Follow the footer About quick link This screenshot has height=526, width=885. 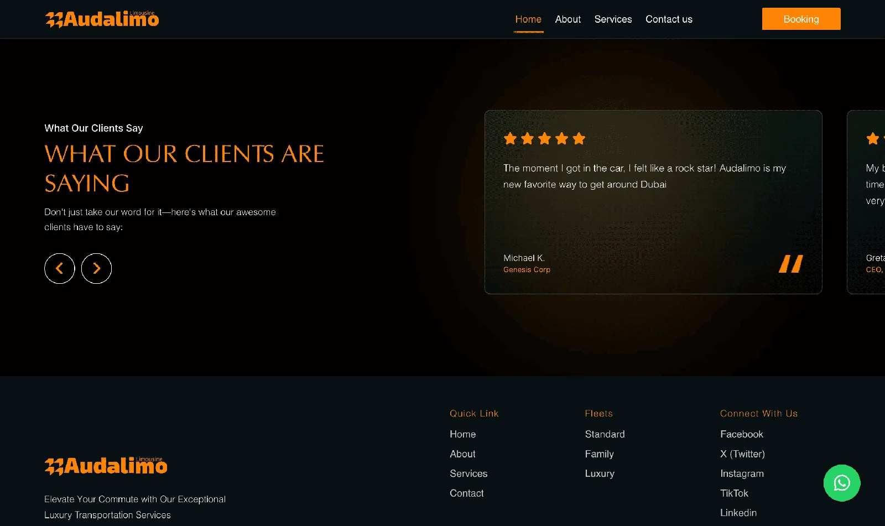462,454
